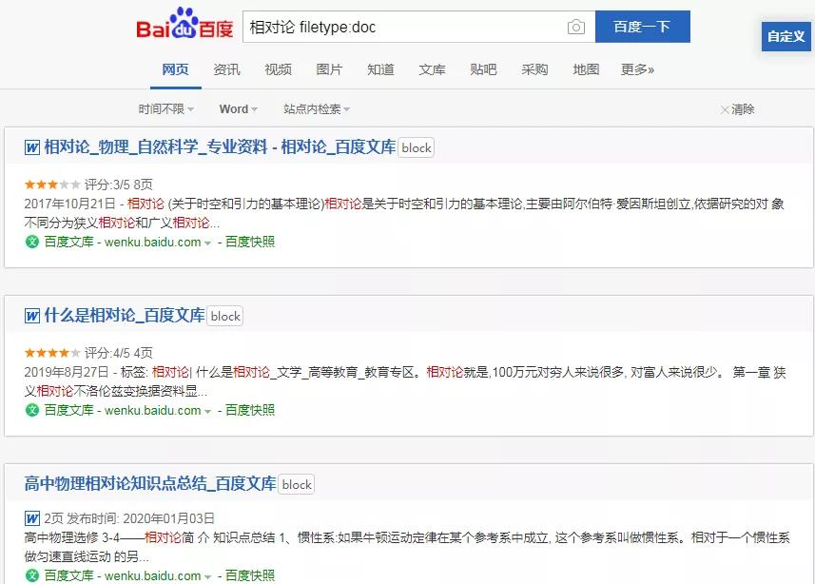Image resolution: width=815 pixels, height=584 pixels.
Task: Open the Word file type dropdown
Action: point(237,108)
